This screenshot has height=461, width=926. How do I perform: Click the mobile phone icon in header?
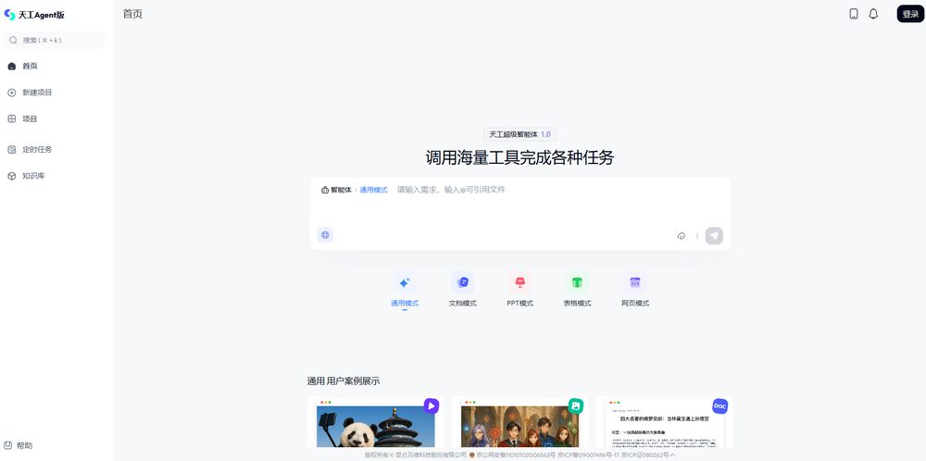(854, 14)
